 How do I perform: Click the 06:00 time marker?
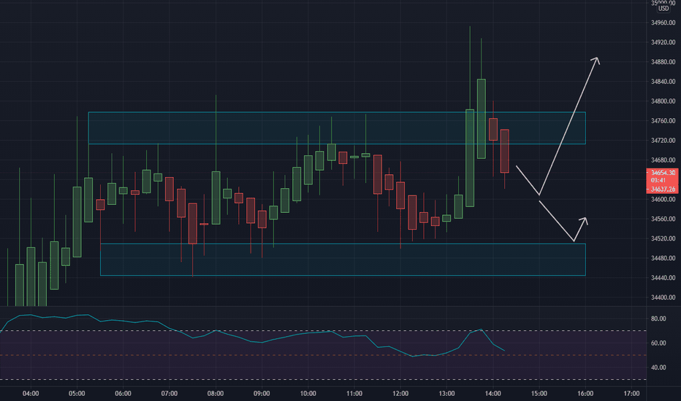[123, 394]
